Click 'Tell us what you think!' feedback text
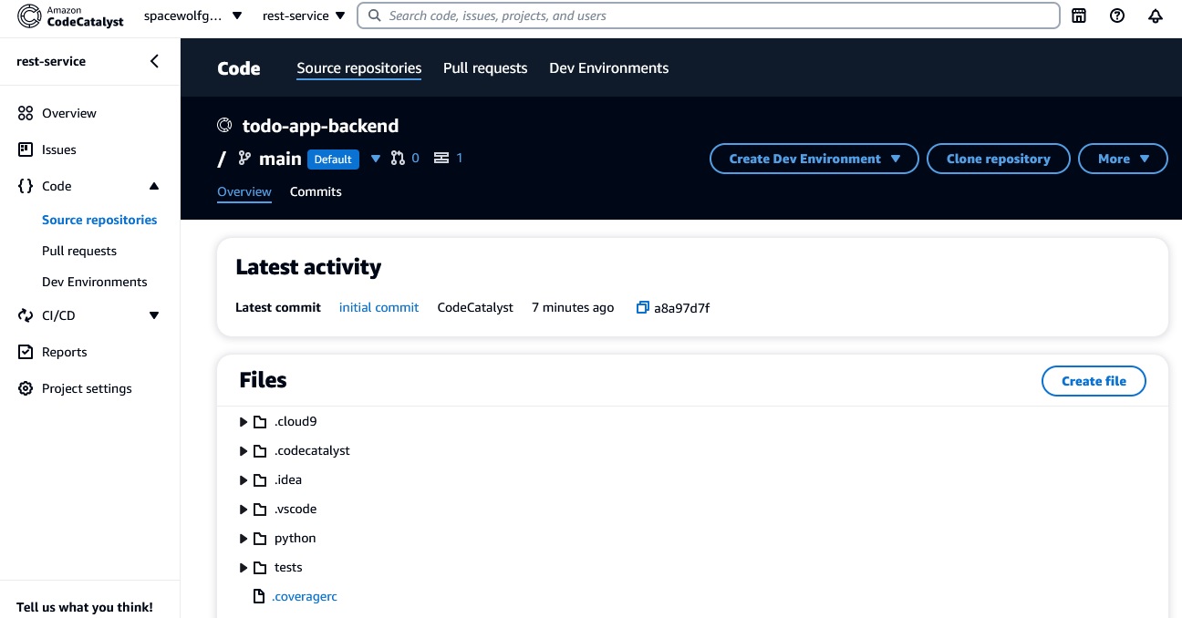The width and height of the screenshot is (1182, 618). point(85,607)
